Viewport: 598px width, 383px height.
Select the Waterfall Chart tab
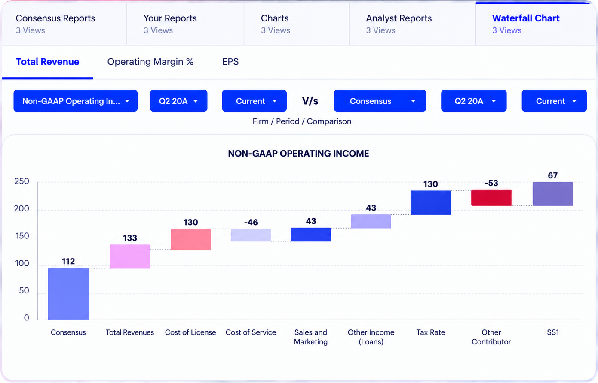tap(536, 24)
